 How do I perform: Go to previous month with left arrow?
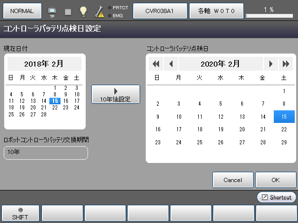(x=171, y=64)
